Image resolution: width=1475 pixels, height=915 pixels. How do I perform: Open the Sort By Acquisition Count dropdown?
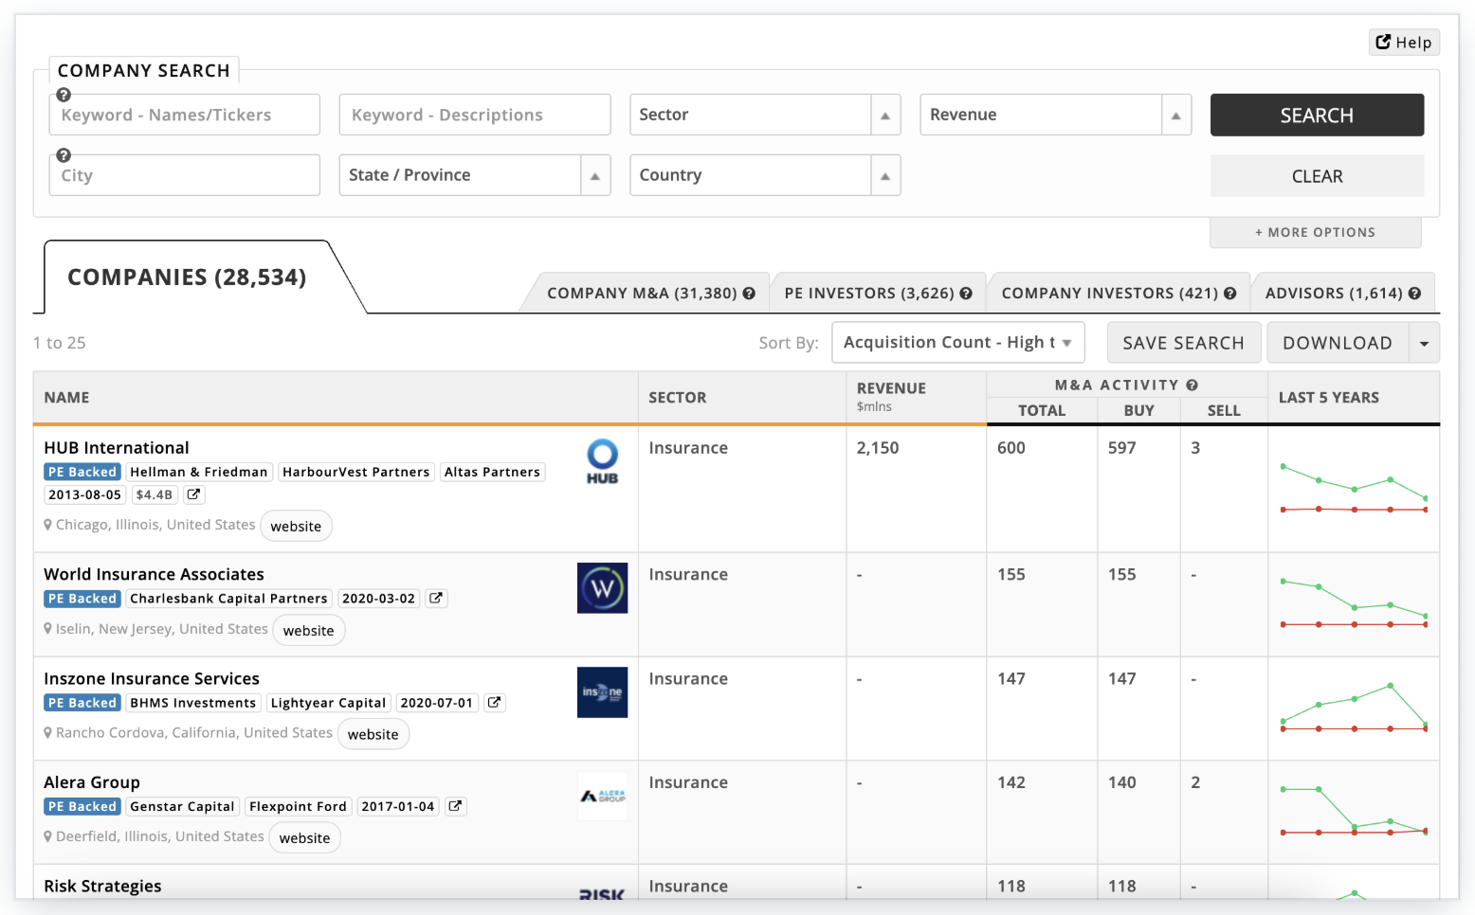tap(956, 343)
